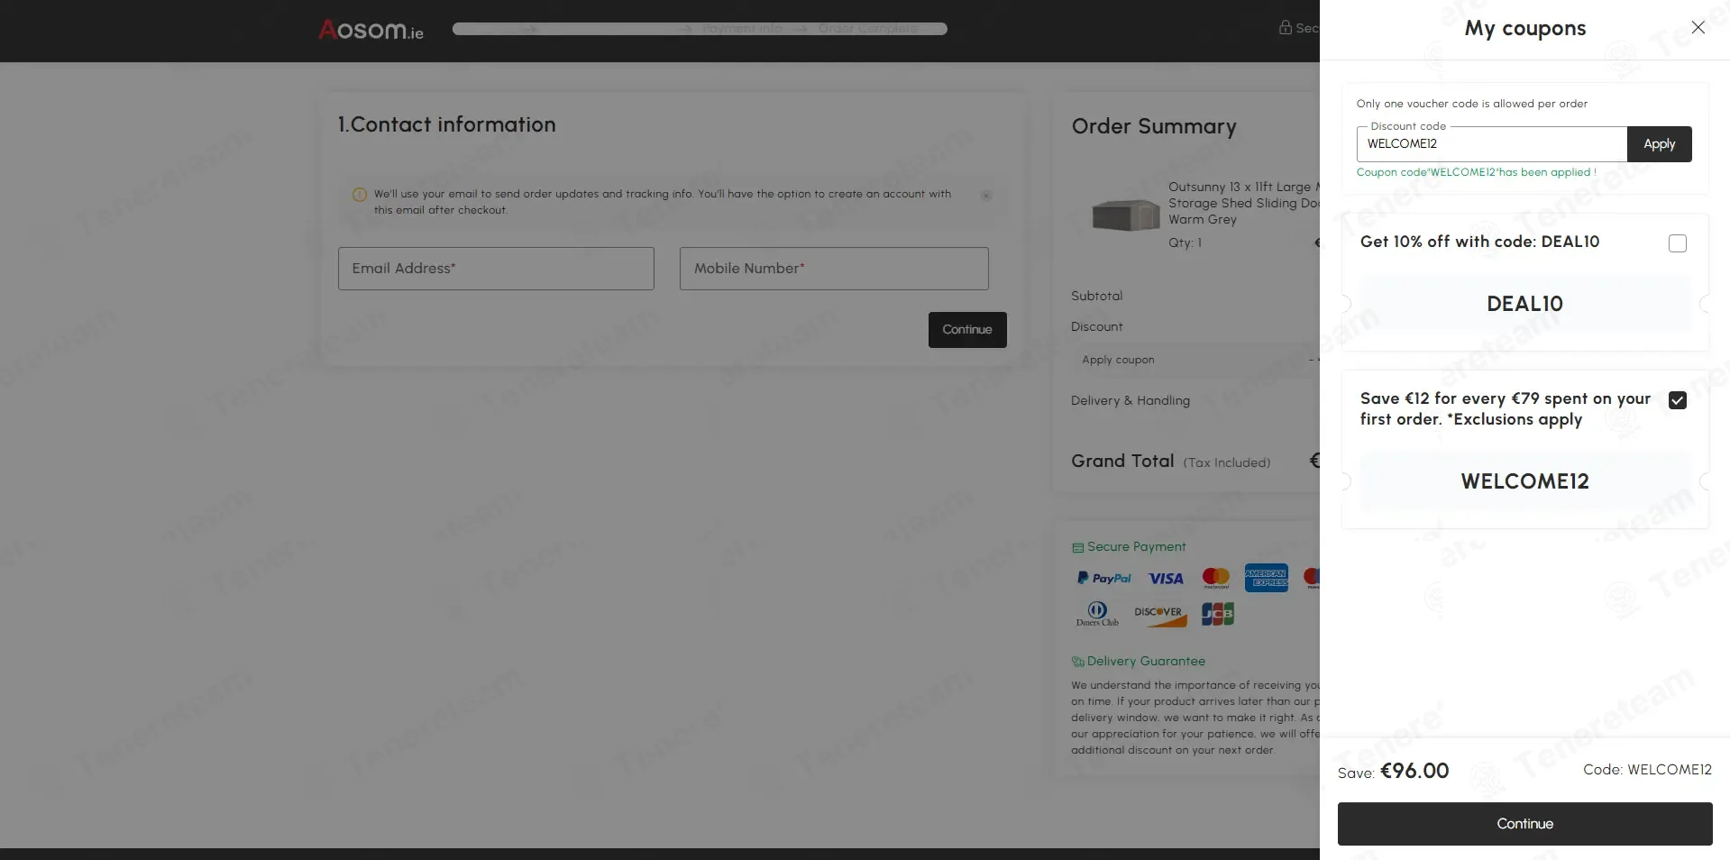Screen dimensions: 1730x860
Task: Click the Discover payment icon
Action: tap(1159, 616)
